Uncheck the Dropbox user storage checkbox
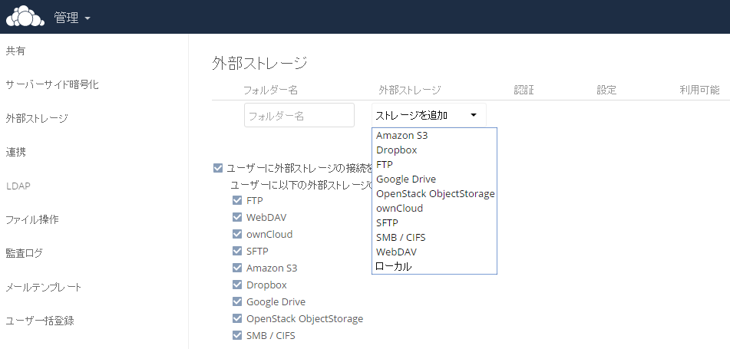 [x=237, y=285]
